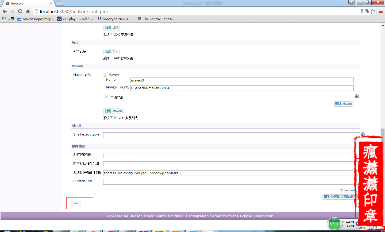The width and height of the screenshot is (385, 232).
Task: Click the 新增 JDK button
Action: click(111, 28)
